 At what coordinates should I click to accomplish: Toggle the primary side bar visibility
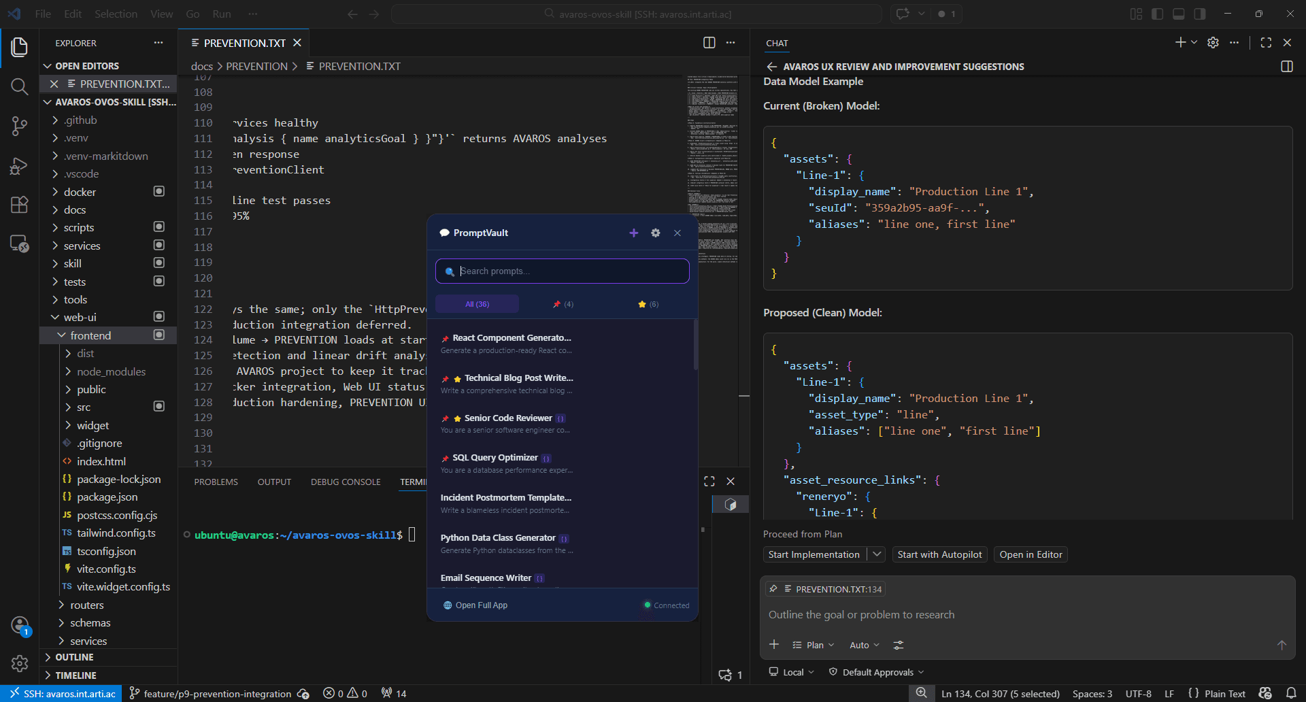pos(1157,14)
